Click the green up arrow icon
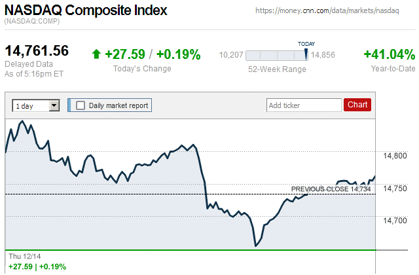The width and height of the screenshot is (419, 275). (x=97, y=54)
